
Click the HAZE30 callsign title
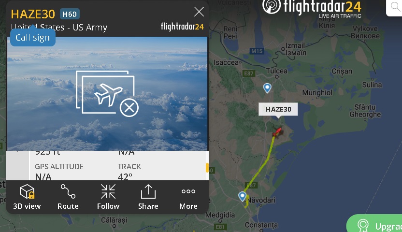pyautogui.click(x=33, y=14)
